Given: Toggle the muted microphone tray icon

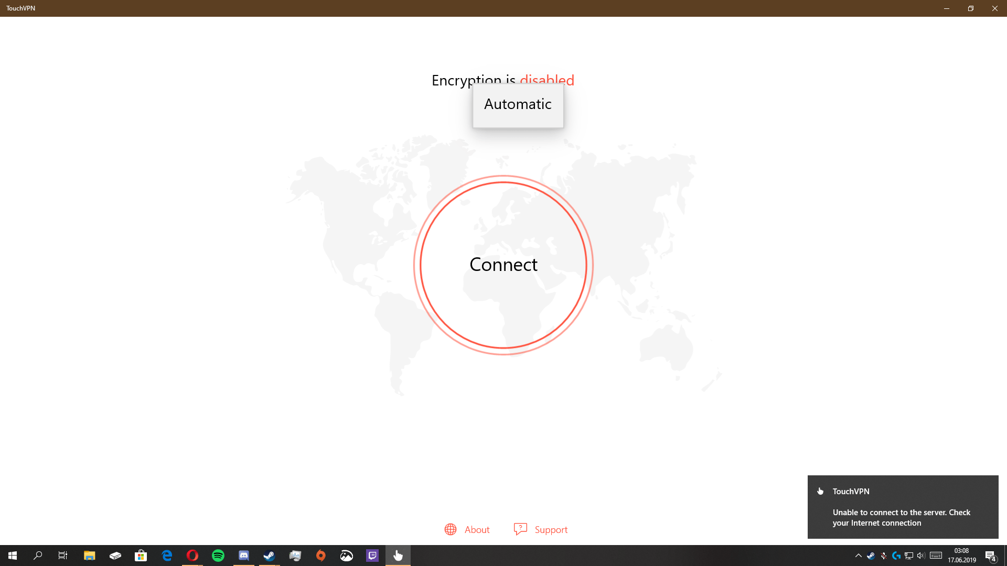Looking at the screenshot, I should [884, 556].
